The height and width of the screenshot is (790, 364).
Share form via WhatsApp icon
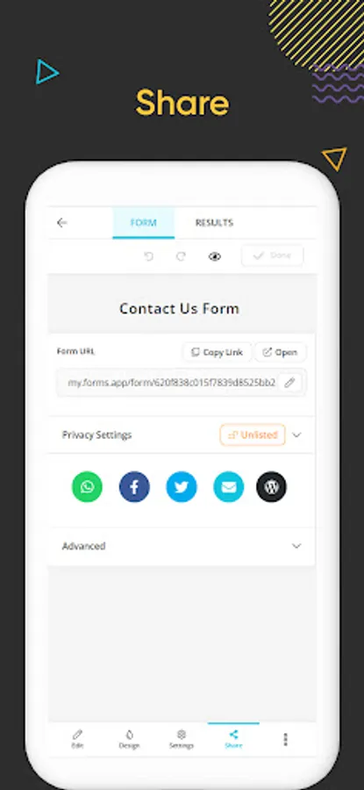(x=87, y=486)
